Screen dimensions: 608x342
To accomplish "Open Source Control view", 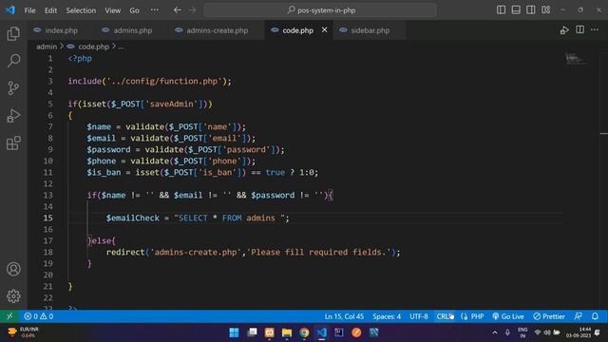I will point(13,88).
